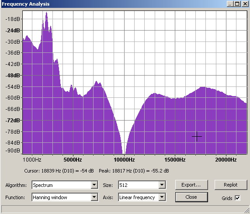This screenshot has height=214, width=250.
Task: Click the Export... button
Action: click(191, 185)
